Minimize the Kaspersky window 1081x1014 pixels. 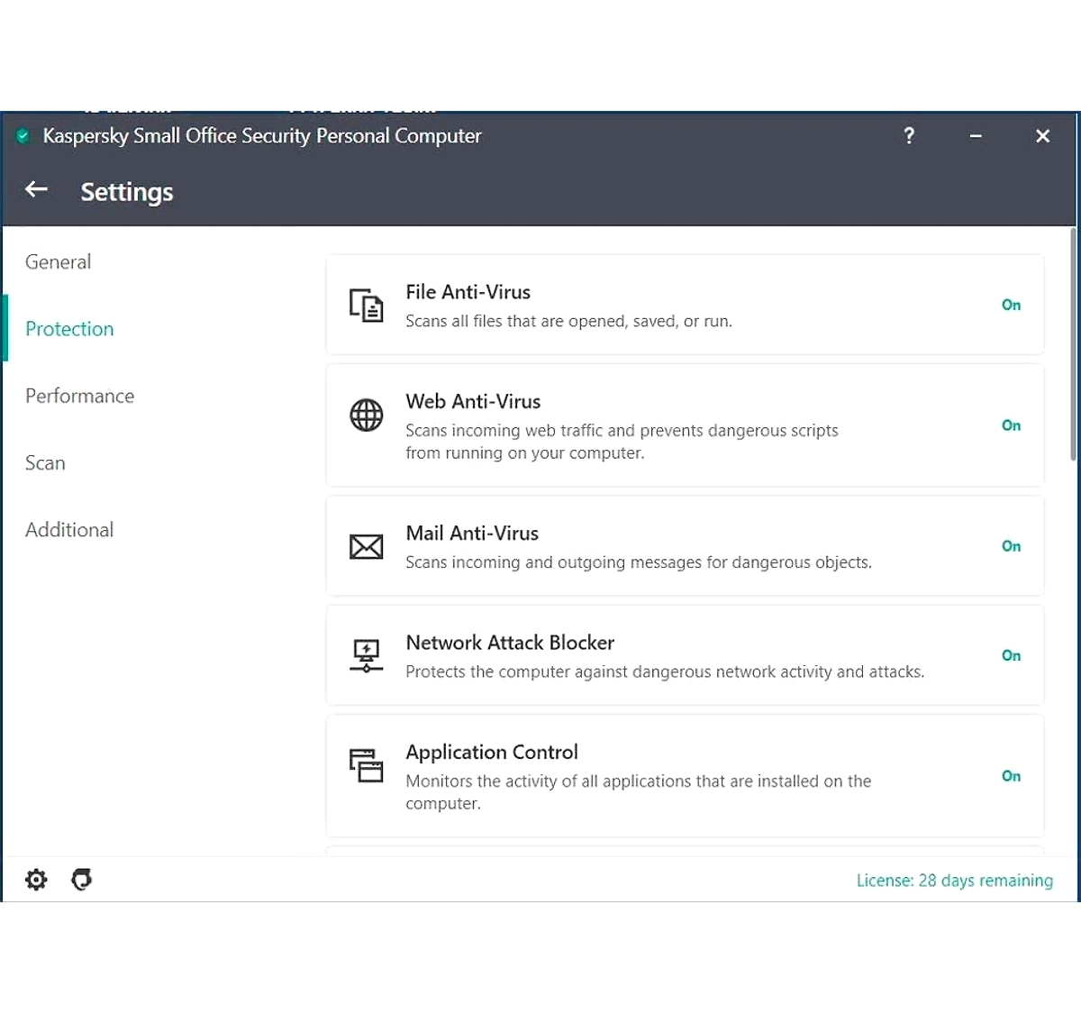[x=976, y=136]
